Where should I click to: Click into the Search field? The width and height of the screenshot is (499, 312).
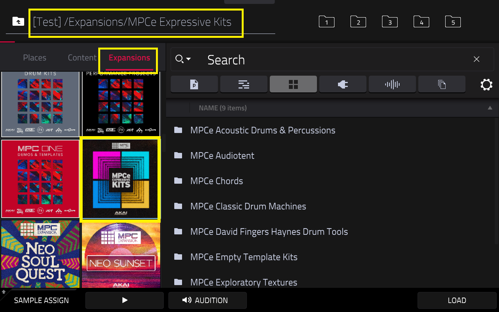[x=331, y=60]
